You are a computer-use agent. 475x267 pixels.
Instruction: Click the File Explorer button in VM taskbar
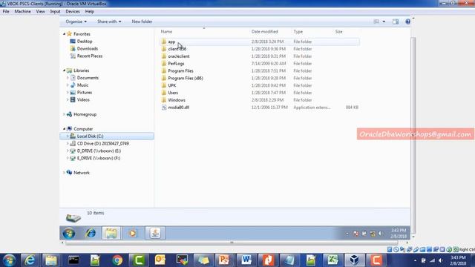point(111,233)
